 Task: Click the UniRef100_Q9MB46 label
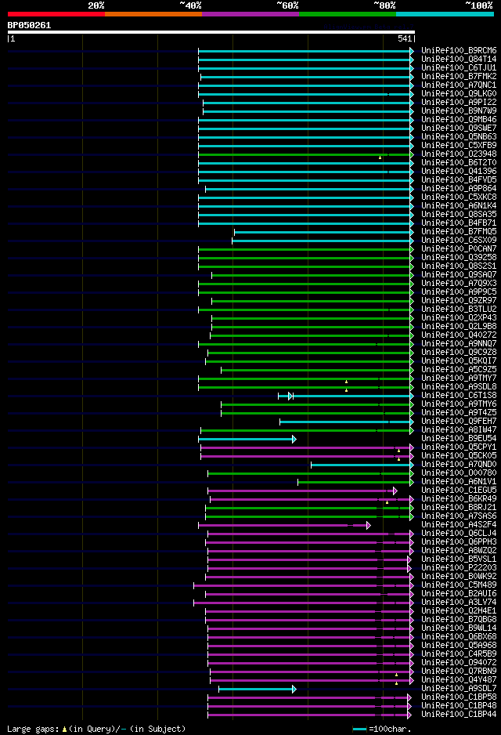459,120
